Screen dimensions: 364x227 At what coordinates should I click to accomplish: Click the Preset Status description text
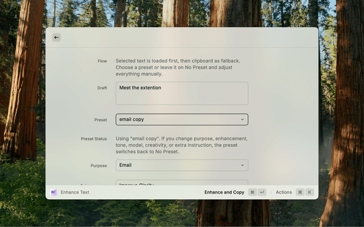[181, 145]
